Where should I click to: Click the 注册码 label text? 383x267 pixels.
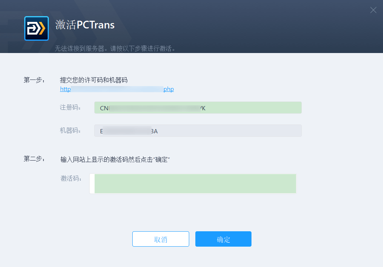point(70,108)
